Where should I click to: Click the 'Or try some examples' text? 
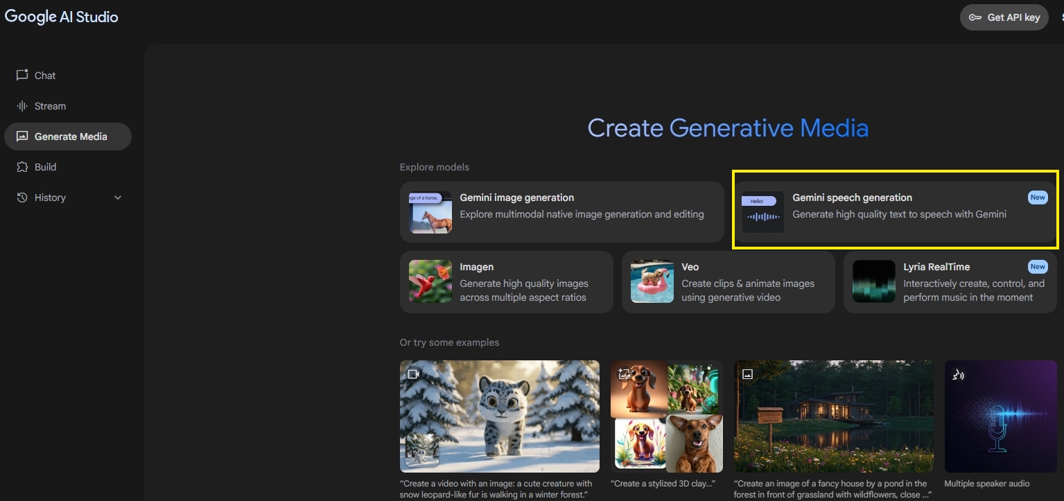click(x=449, y=342)
